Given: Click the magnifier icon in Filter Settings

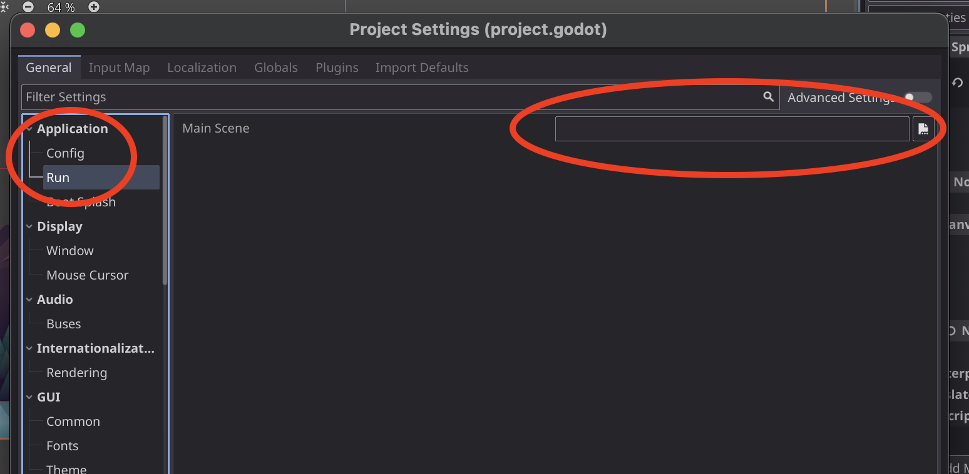Looking at the screenshot, I should (768, 97).
